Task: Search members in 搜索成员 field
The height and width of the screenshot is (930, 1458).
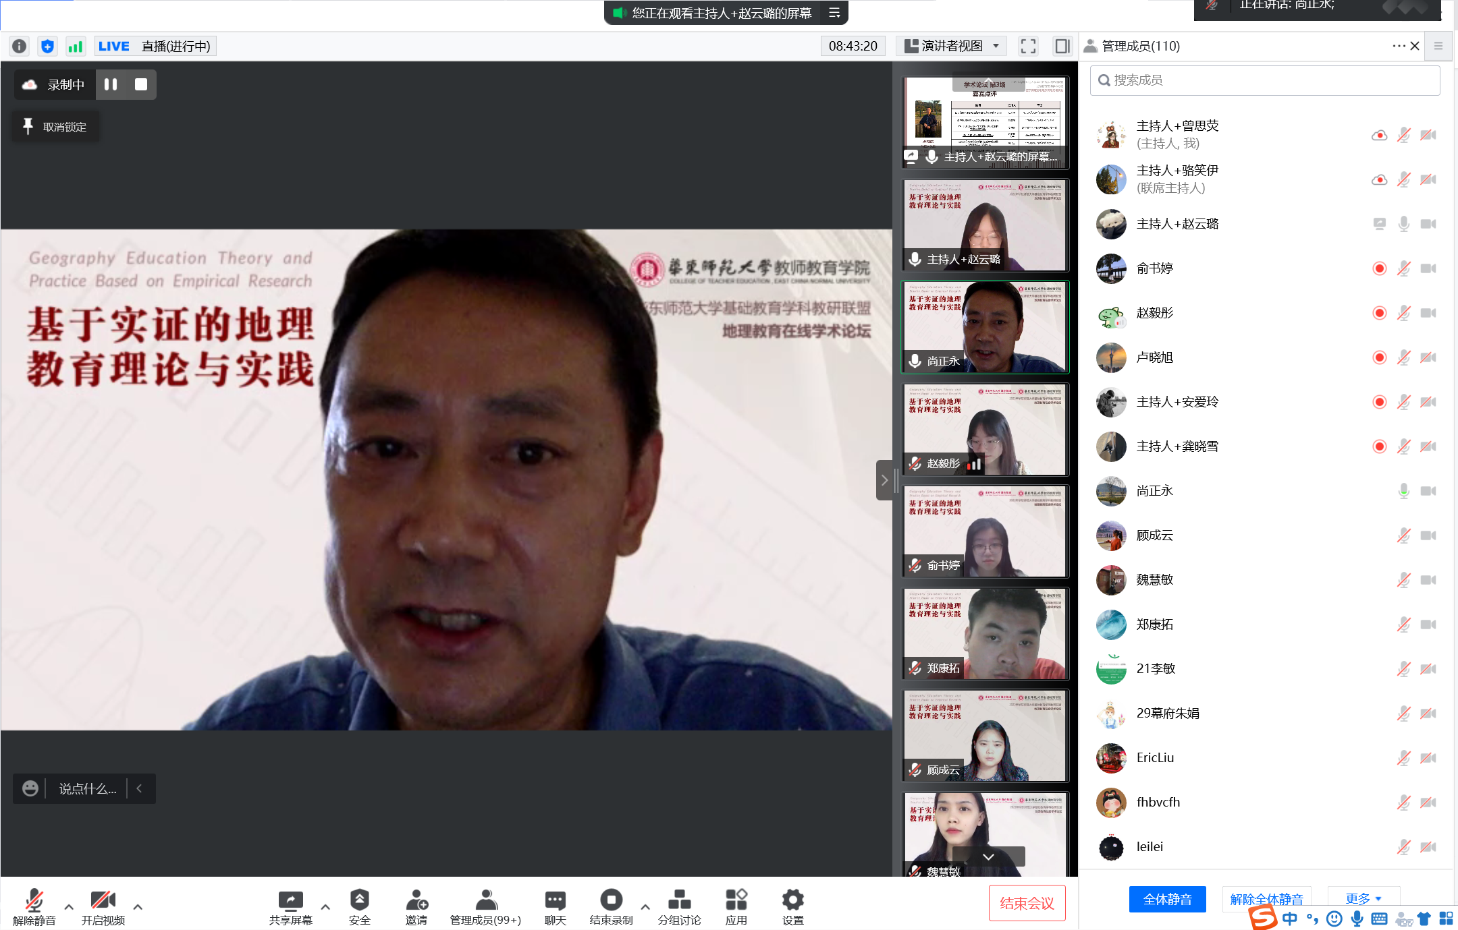Action: tap(1264, 80)
